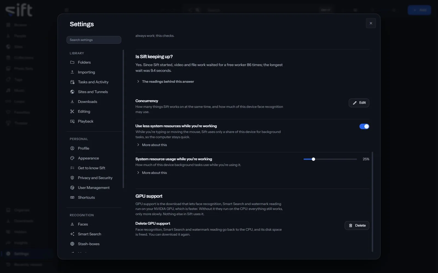Click the "GPU support" section heading

coord(149,196)
